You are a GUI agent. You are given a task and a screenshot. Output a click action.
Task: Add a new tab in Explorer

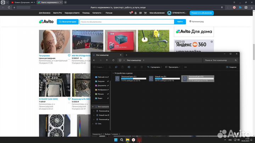[126, 55]
